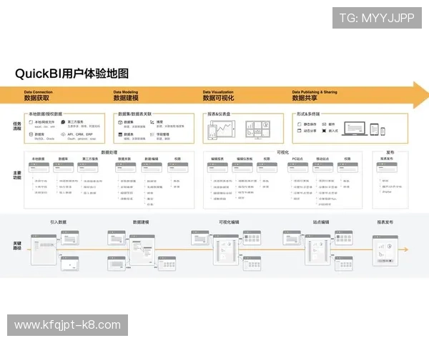Click the 站点编辑 key path label
429x343 pixels.
pyautogui.click(x=321, y=222)
